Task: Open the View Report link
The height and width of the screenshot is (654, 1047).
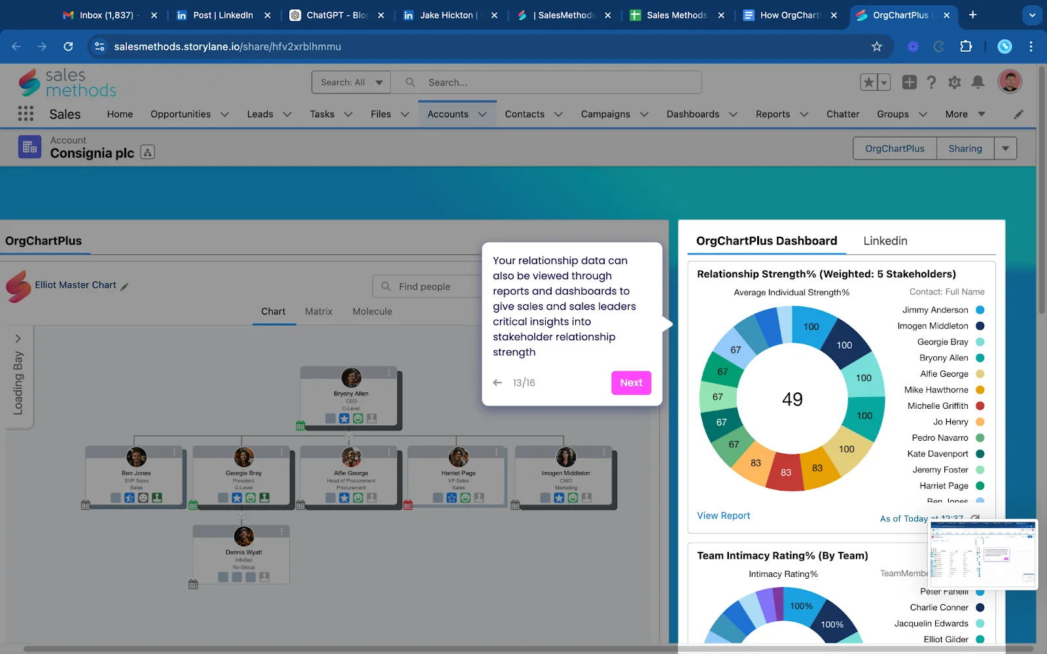Action: tap(723, 515)
